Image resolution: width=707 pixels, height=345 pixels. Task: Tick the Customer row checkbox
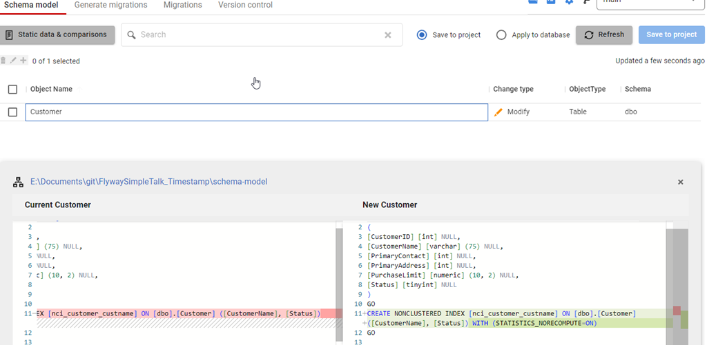click(12, 112)
